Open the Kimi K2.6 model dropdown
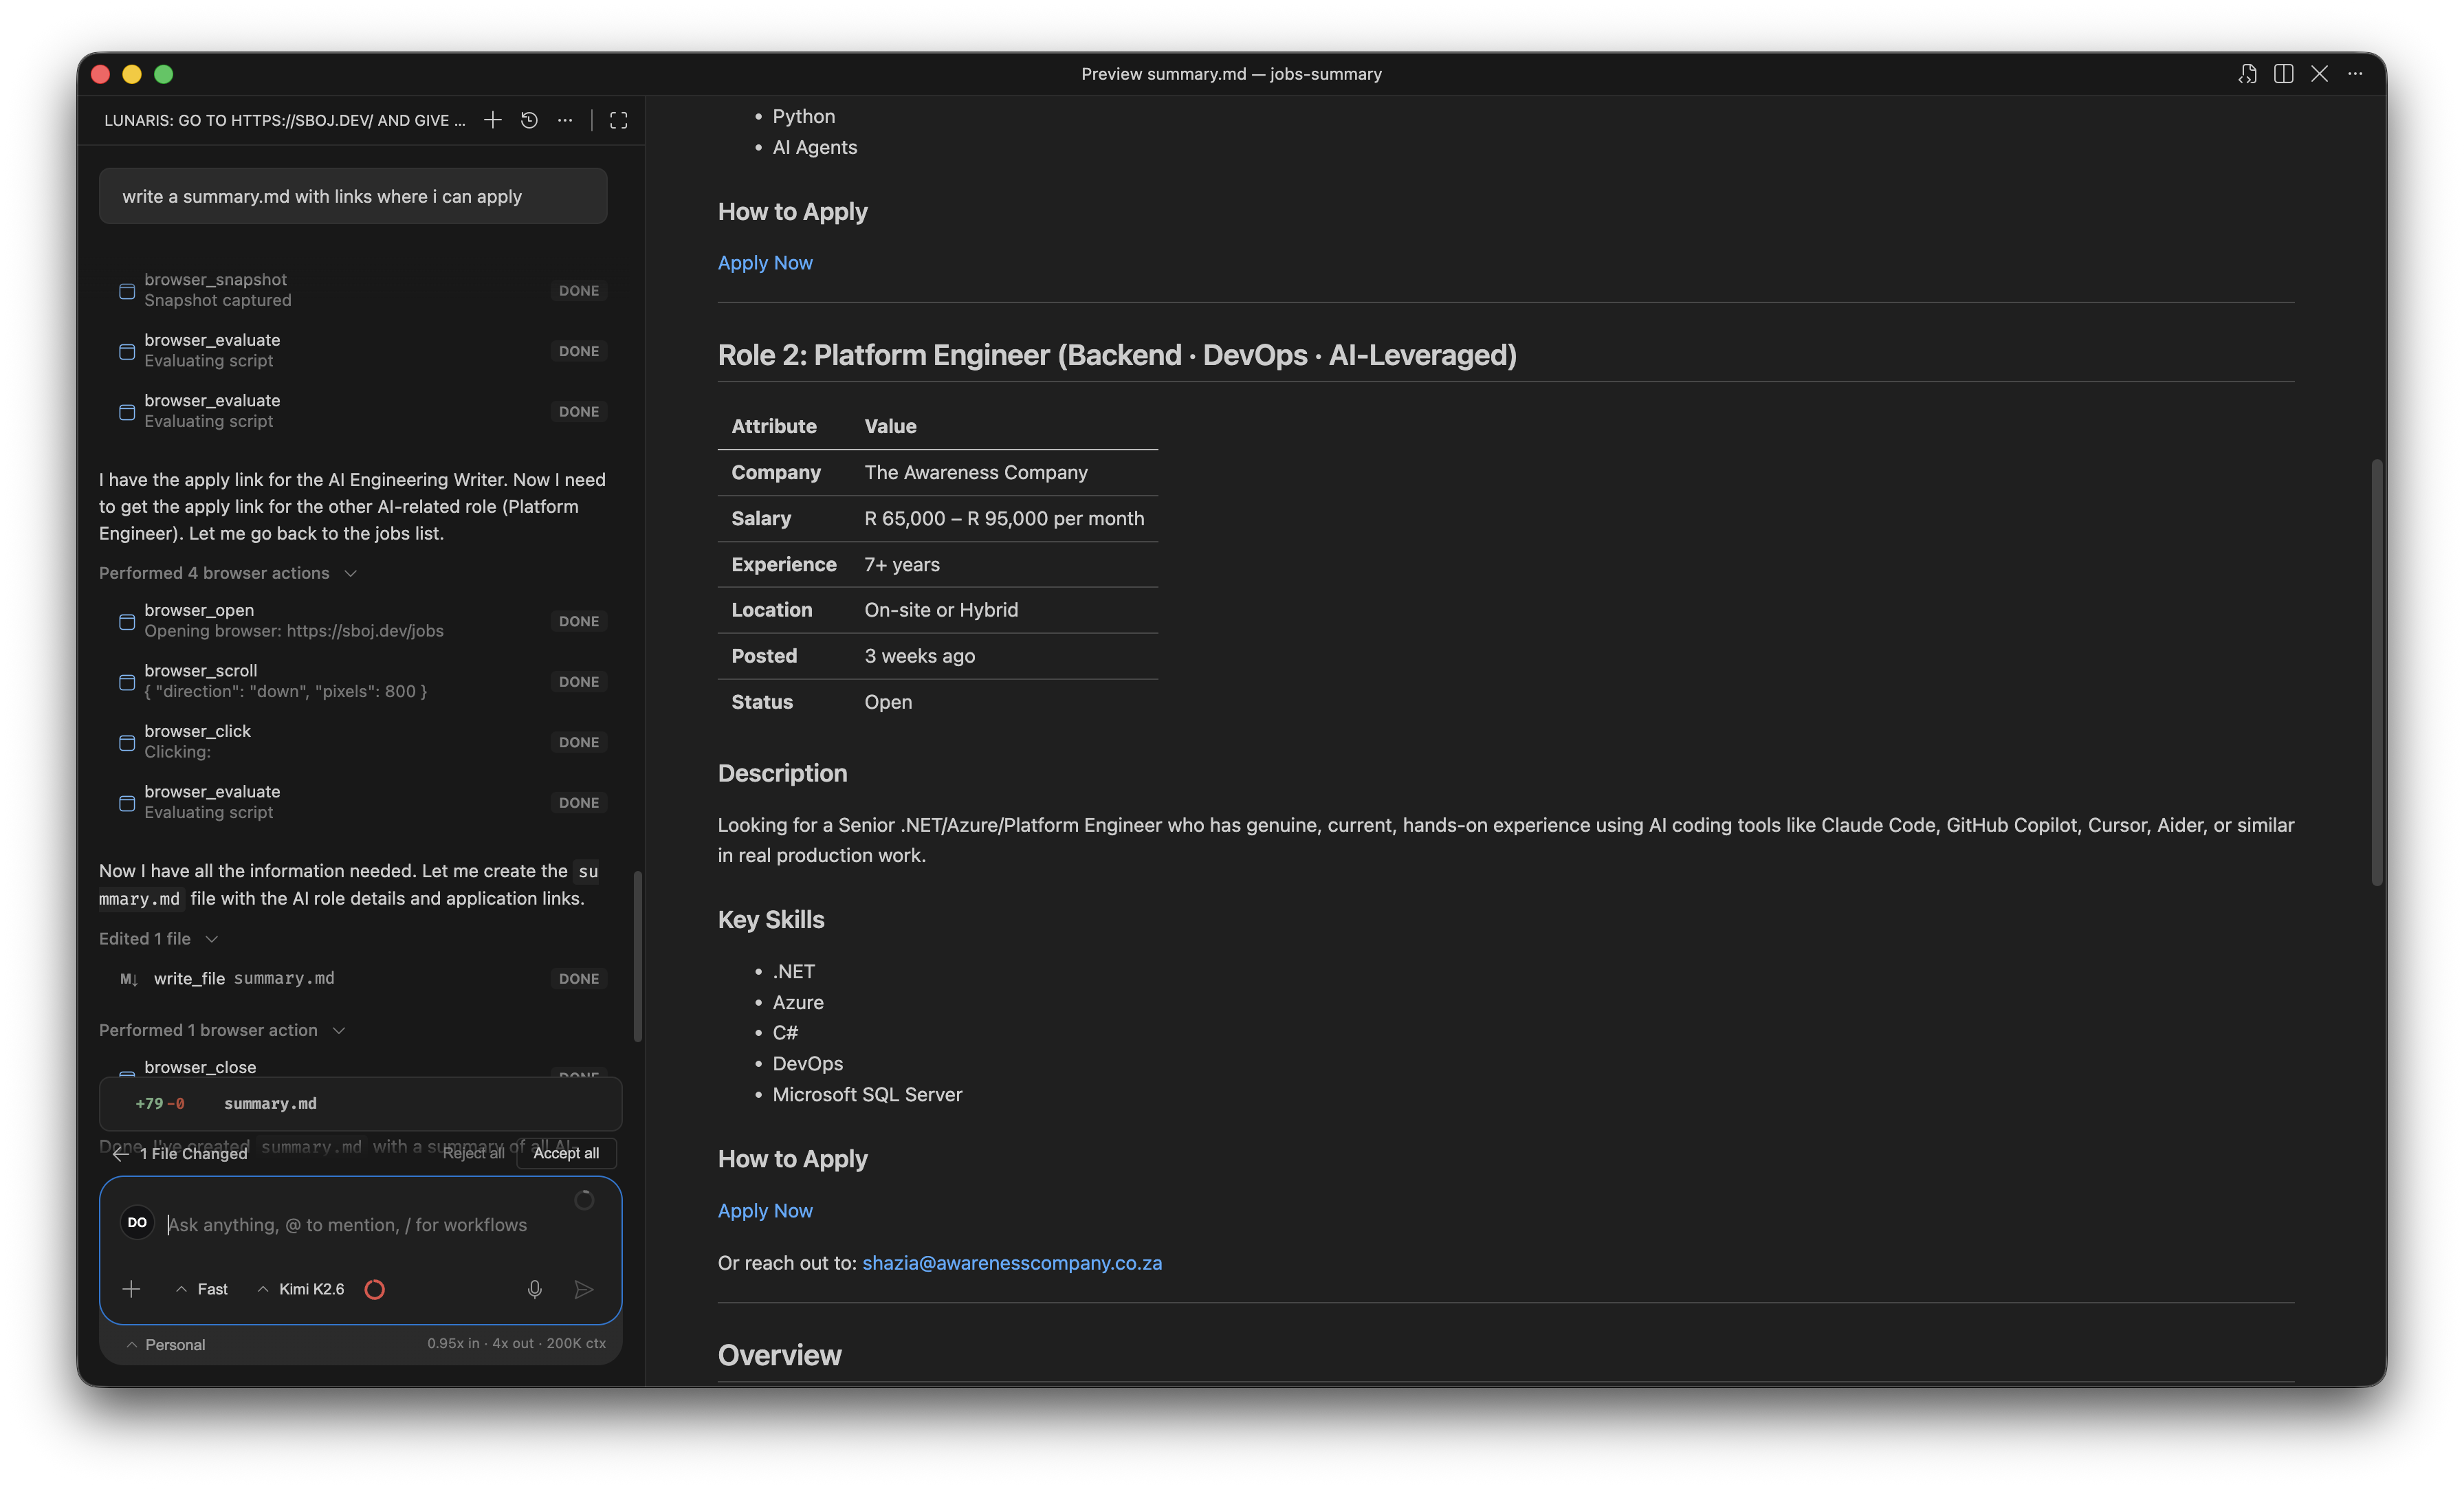The image size is (2464, 1489). click(x=301, y=1289)
